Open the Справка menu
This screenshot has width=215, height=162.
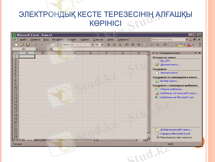[123, 40]
